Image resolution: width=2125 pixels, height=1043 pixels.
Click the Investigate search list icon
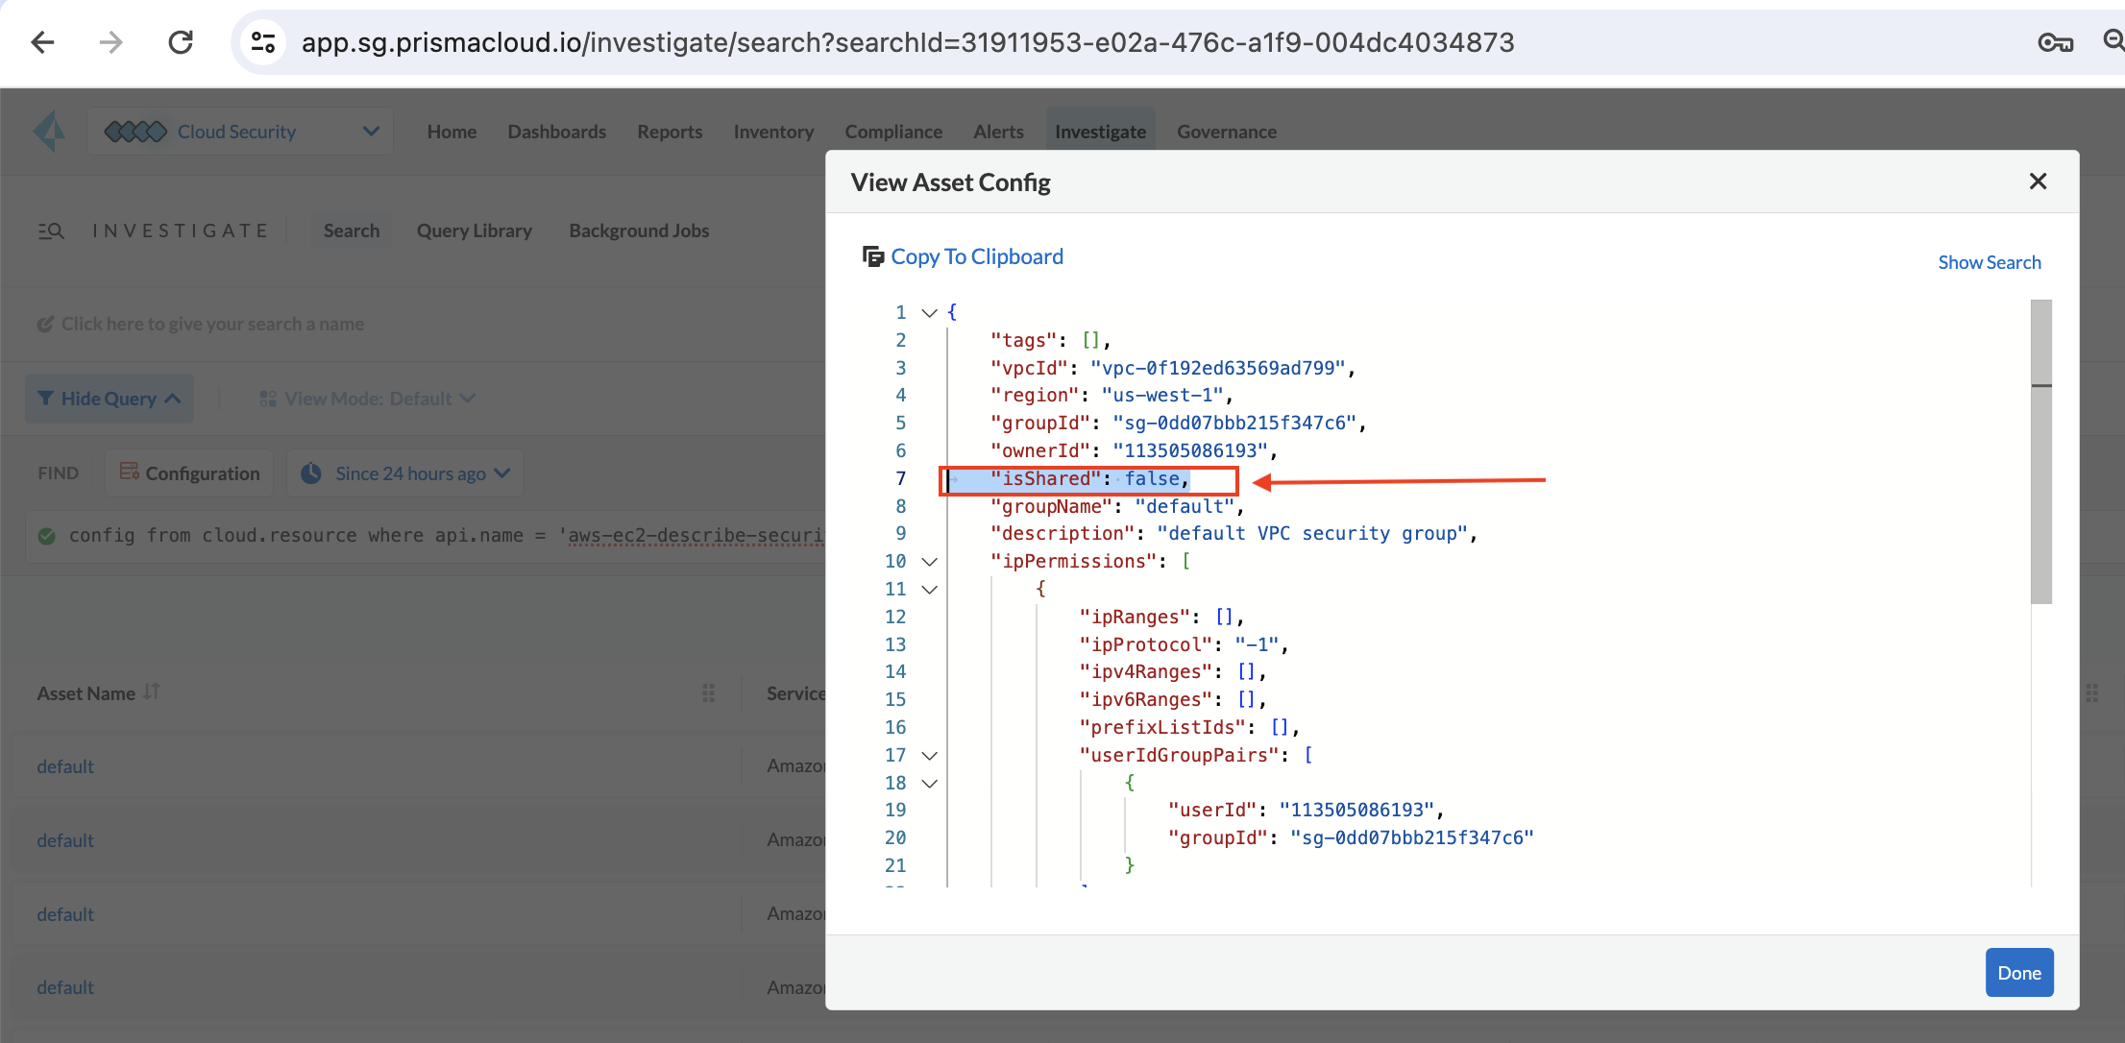coord(51,230)
